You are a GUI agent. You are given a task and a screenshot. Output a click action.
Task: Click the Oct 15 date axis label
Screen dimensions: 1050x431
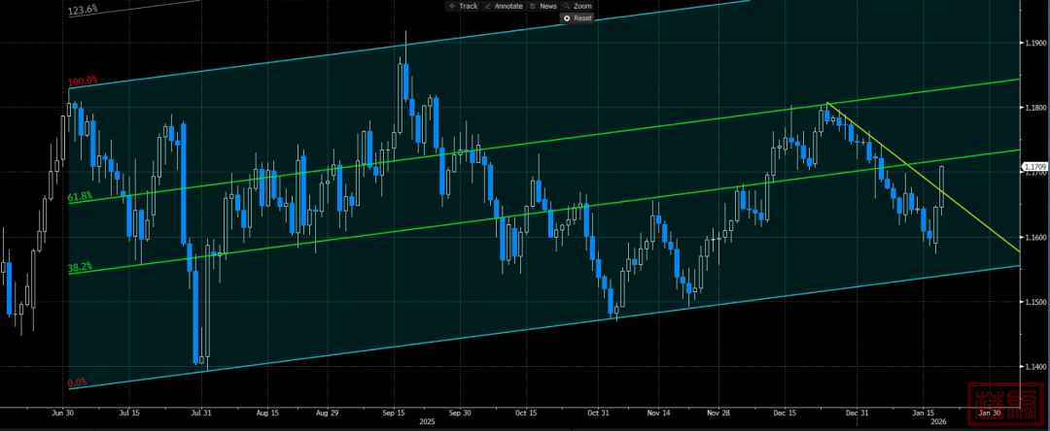click(526, 413)
